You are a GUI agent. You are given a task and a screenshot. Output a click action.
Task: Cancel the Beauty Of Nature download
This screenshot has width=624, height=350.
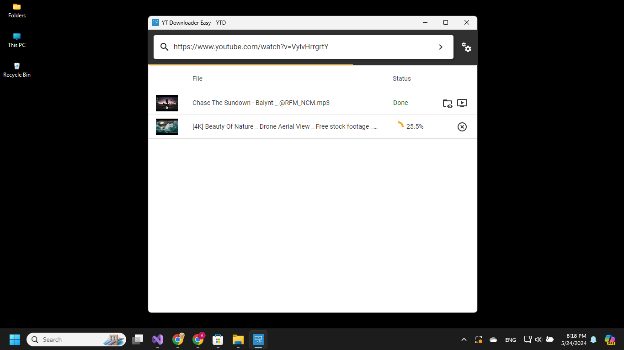(462, 127)
